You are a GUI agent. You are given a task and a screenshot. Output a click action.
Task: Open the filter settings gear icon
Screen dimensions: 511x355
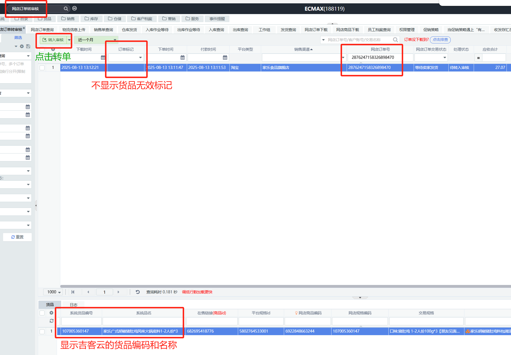(x=22, y=46)
